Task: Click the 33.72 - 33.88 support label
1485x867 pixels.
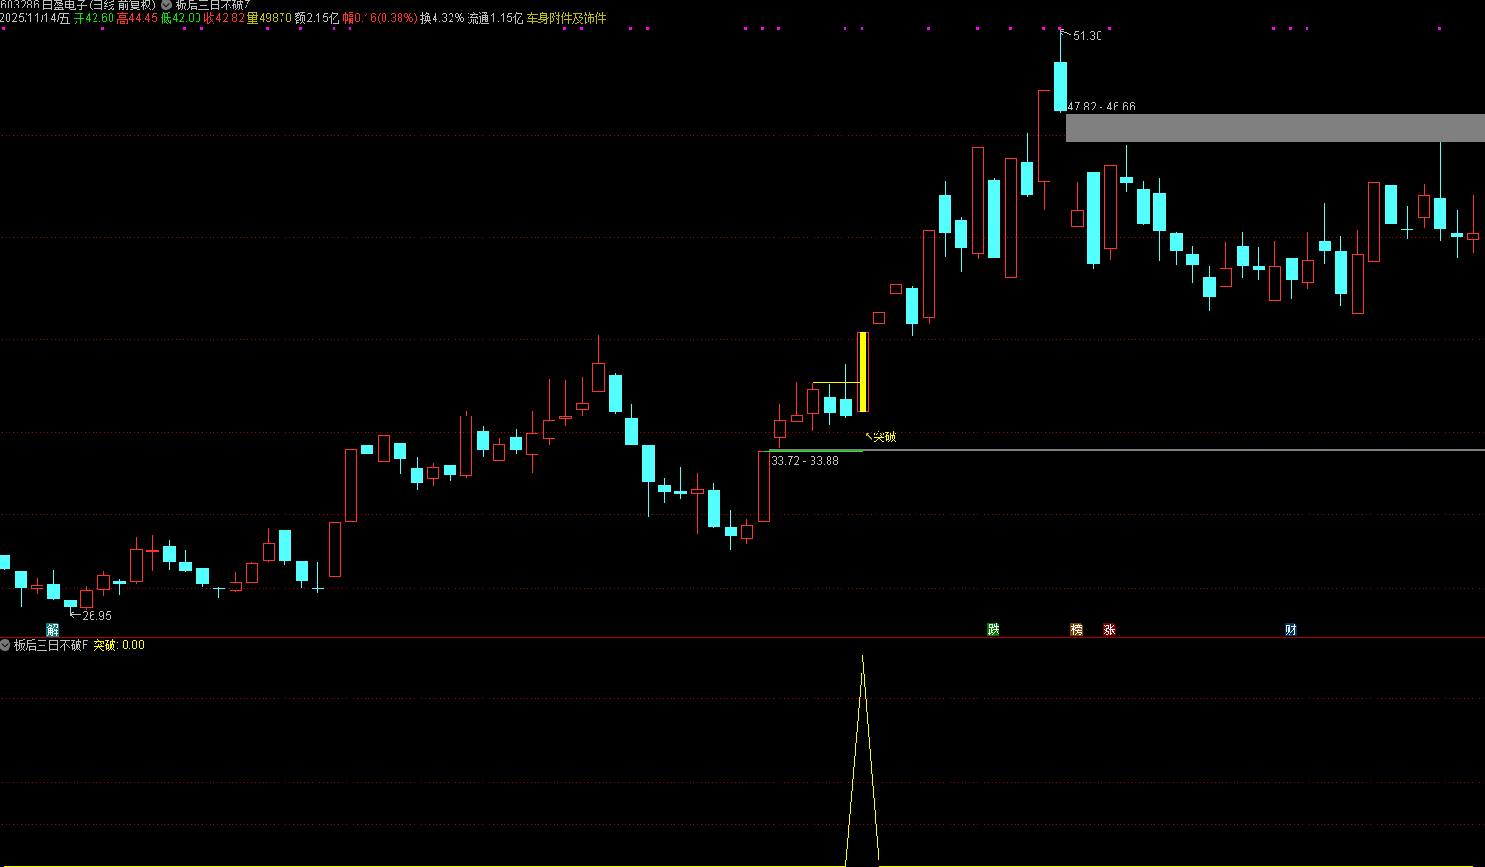Action: (805, 461)
